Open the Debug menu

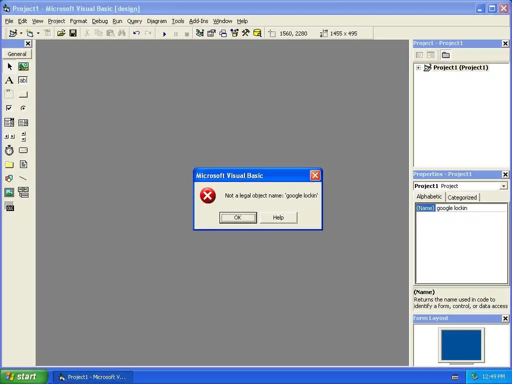tap(99, 21)
